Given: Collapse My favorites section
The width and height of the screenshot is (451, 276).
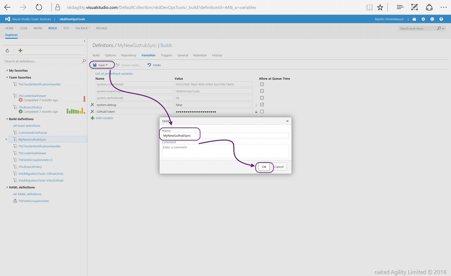Looking at the screenshot, I should pos(7,71).
